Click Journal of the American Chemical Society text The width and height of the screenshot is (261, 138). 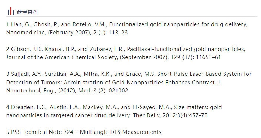tap(62, 57)
